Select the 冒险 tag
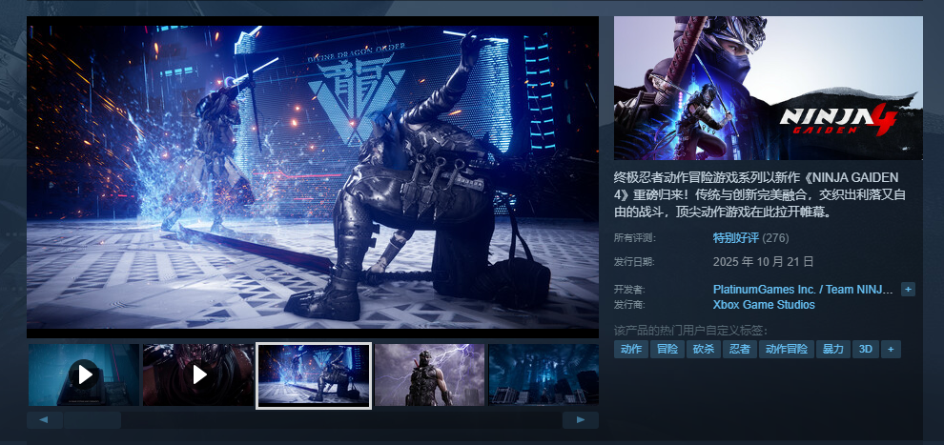The image size is (944, 445). pyautogui.click(x=667, y=350)
